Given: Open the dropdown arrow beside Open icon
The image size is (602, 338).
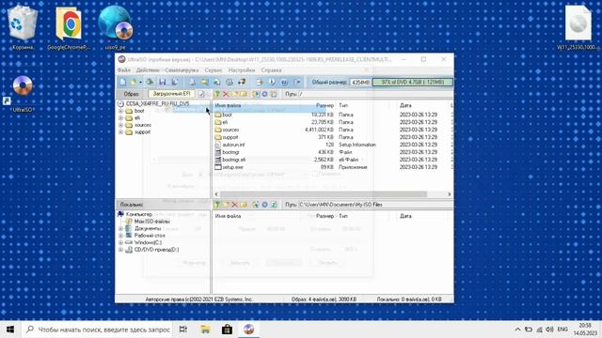Looking at the screenshot, I should [x=140, y=82].
